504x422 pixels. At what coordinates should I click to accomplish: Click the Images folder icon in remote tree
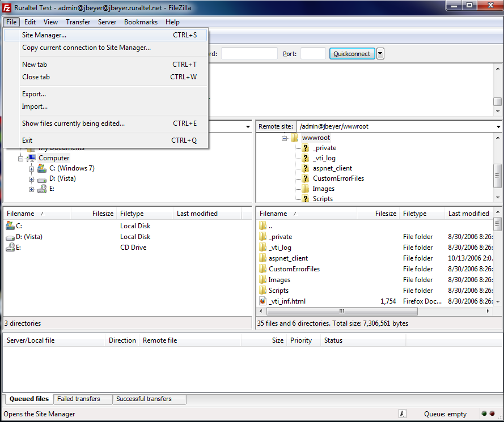click(306, 189)
